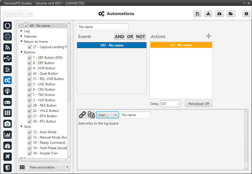Select 22 - VHLD Button tree item
Screen dimensions: 252x174
[x=46, y=111]
